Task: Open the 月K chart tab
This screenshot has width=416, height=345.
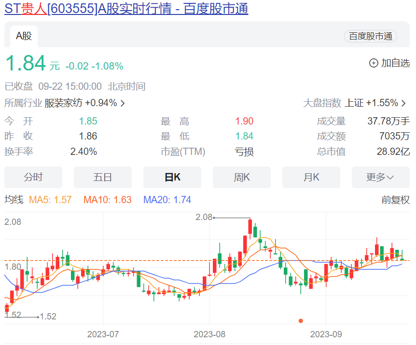Action: 311,177
